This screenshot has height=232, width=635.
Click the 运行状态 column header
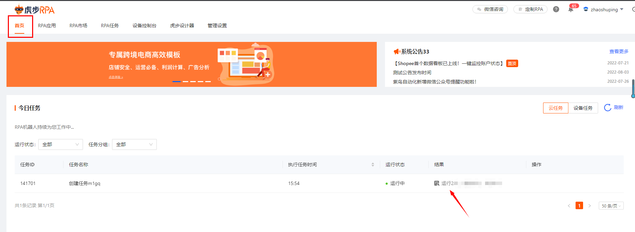pyautogui.click(x=395, y=165)
